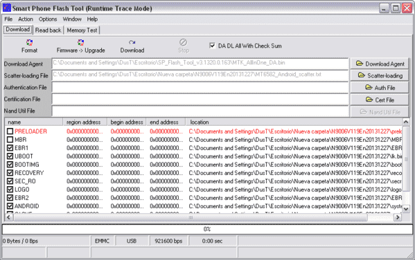This screenshot has width=415, height=260.
Task: Open the File menu
Action: [8, 19]
